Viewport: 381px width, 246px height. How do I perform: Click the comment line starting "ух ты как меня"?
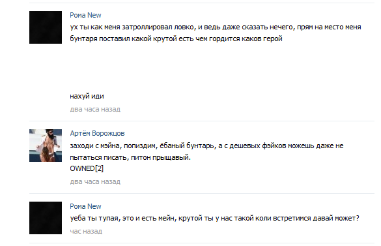pos(216,27)
